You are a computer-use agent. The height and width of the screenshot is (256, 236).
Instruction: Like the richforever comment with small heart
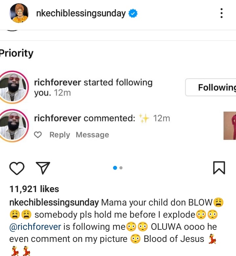point(38,135)
